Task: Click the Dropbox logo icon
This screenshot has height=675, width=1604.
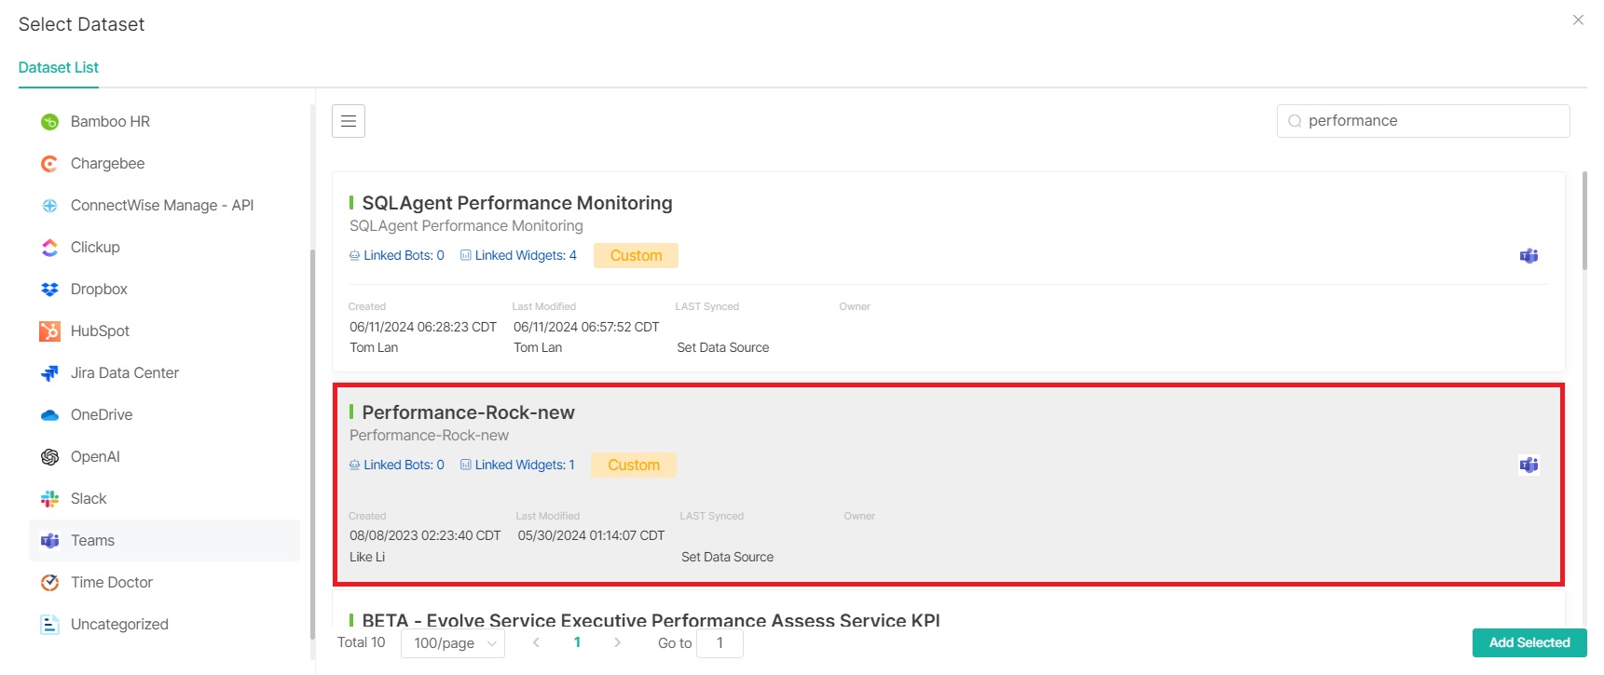Action: [x=49, y=290]
